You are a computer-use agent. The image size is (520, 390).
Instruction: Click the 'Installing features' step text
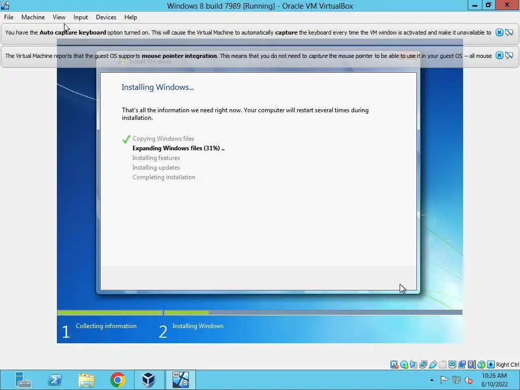(x=156, y=158)
